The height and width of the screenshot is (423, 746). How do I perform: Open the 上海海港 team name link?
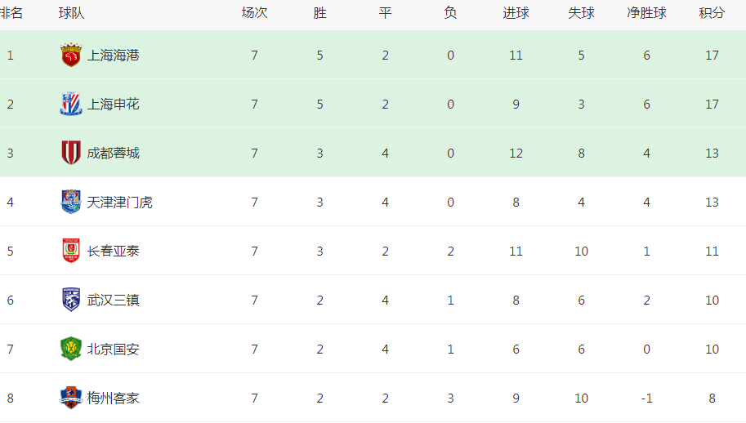114,56
